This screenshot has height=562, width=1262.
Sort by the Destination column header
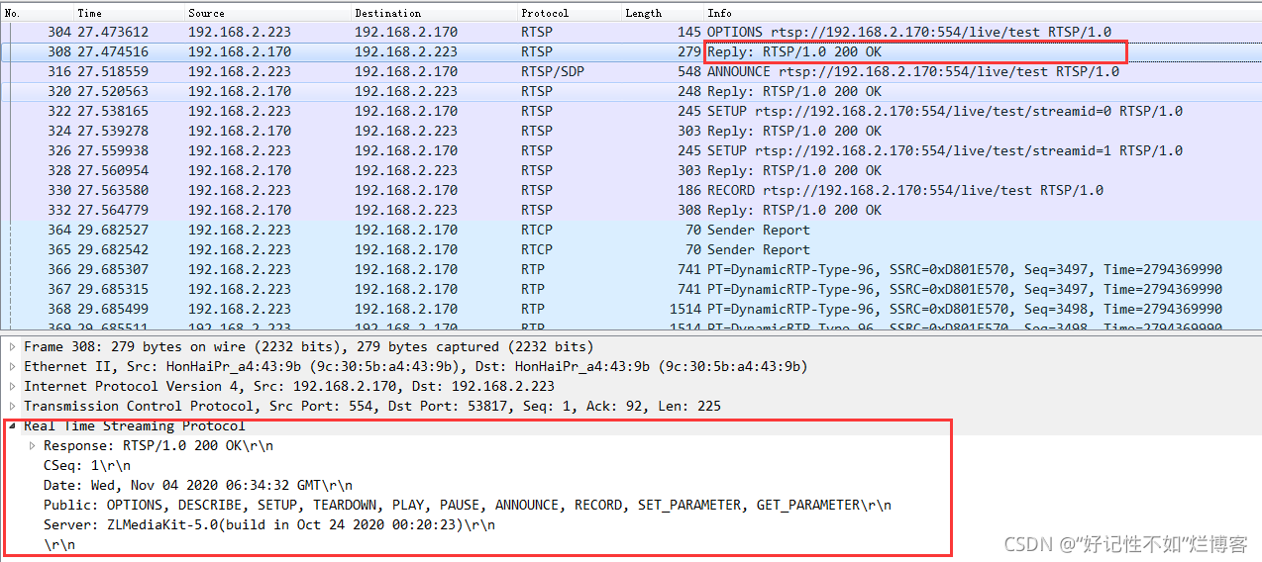click(x=432, y=13)
